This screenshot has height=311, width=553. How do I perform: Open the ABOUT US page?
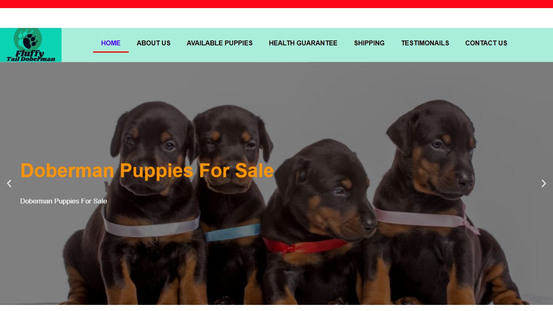[x=153, y=43]
